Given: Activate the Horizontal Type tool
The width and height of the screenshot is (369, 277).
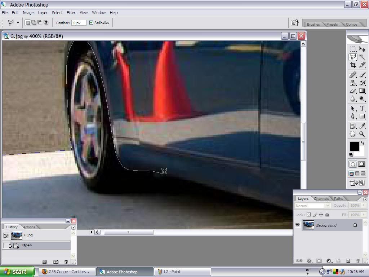Looking at the screenshot, I should [x=362, y=108].
